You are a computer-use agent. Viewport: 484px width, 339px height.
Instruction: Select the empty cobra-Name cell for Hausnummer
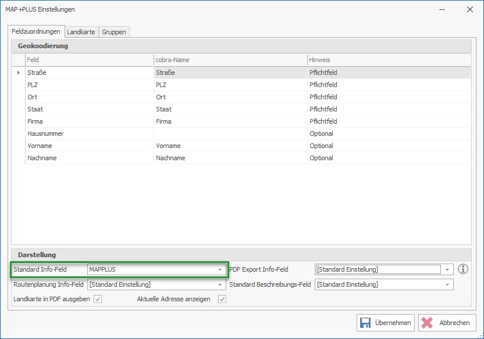(x=230, y=134)
